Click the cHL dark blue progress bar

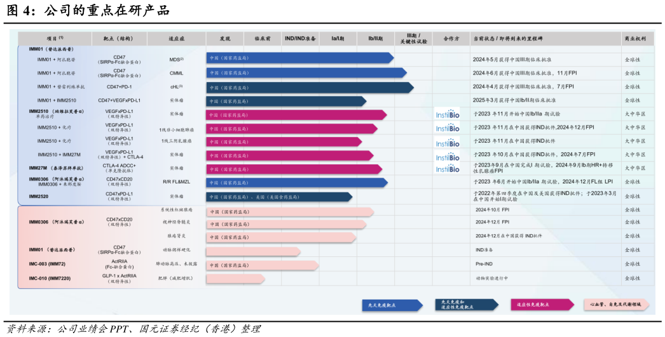(309, 87)
